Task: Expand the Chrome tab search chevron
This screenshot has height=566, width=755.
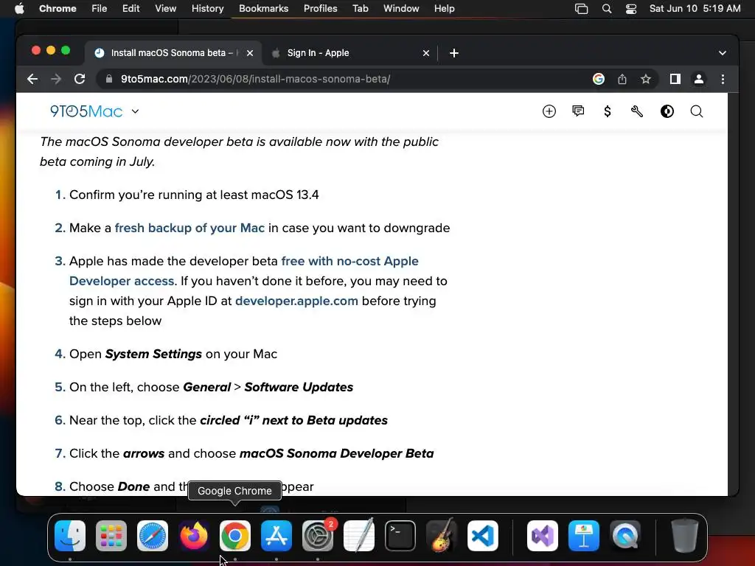Action: coord(722,53)
